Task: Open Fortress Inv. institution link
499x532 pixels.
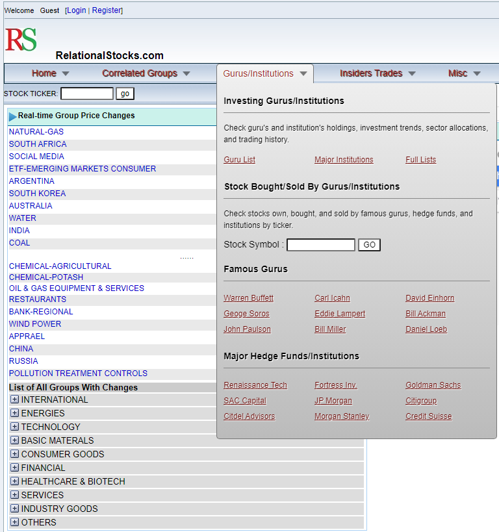Action: [336, 385]
